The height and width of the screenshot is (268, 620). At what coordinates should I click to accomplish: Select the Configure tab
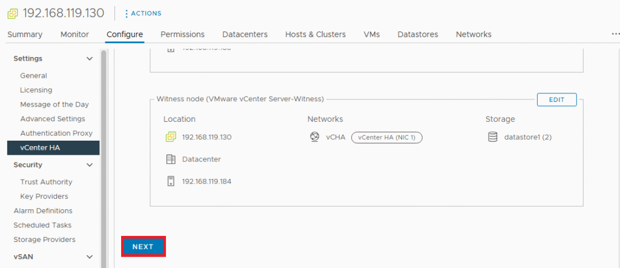[125, 35]
